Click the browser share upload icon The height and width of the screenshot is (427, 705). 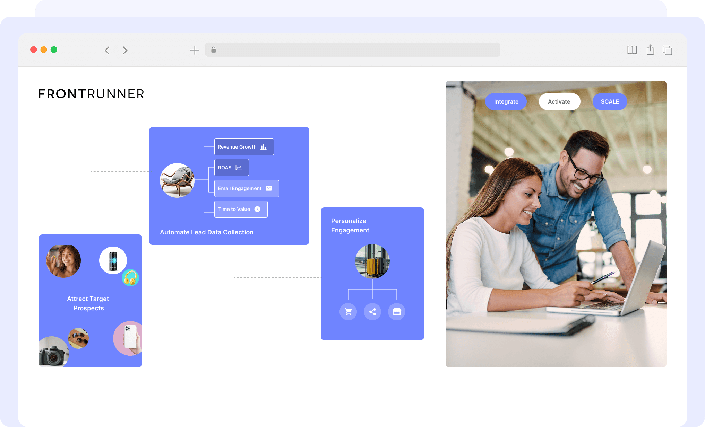pos(650,50)
